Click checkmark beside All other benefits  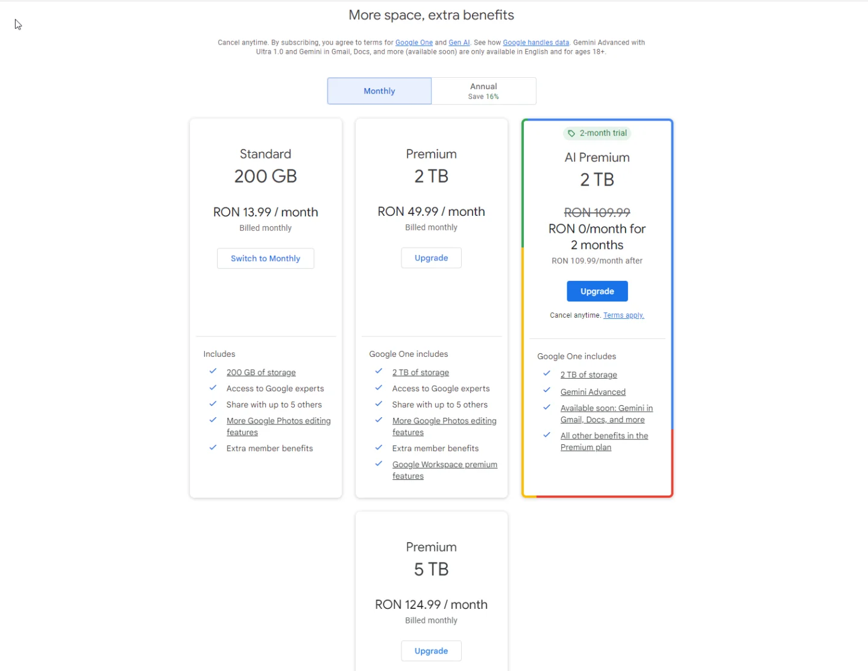point(547,435)
